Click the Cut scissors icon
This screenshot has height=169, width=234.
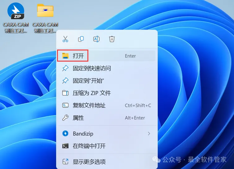tap(65, 39)
